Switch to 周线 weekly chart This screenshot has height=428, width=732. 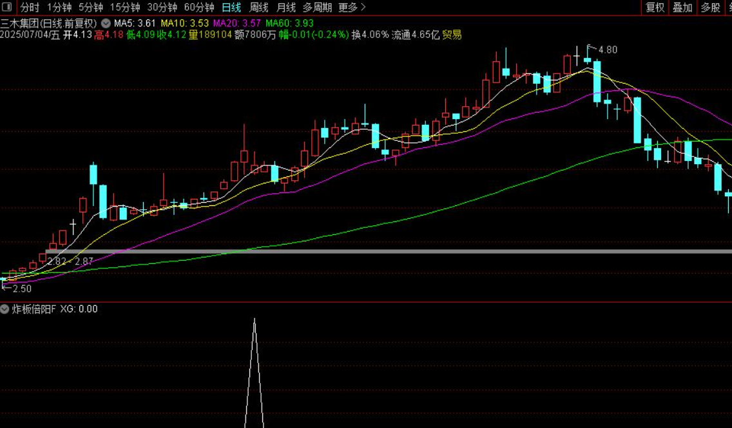[259, 8]
